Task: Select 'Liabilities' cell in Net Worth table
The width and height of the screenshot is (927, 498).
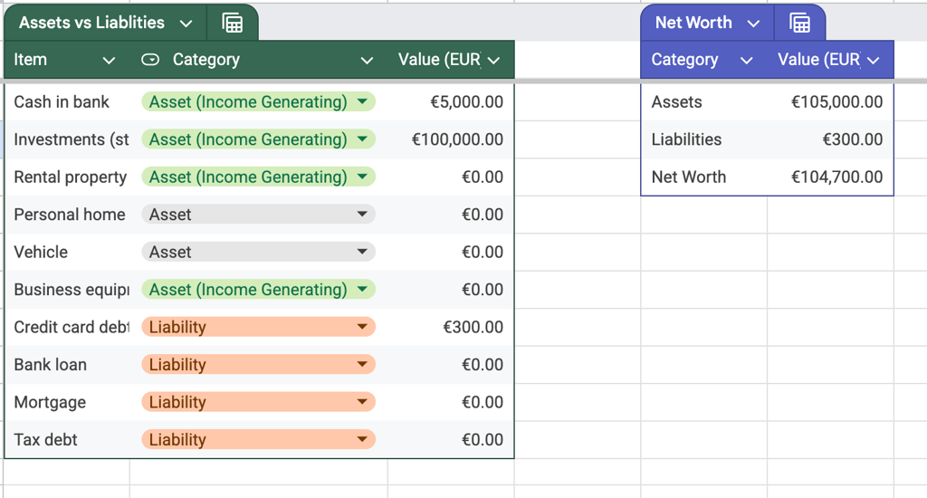Action: [x=704, y=139]
